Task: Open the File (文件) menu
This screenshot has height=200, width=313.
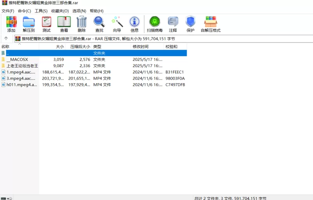Action: (x=8, y=11)
